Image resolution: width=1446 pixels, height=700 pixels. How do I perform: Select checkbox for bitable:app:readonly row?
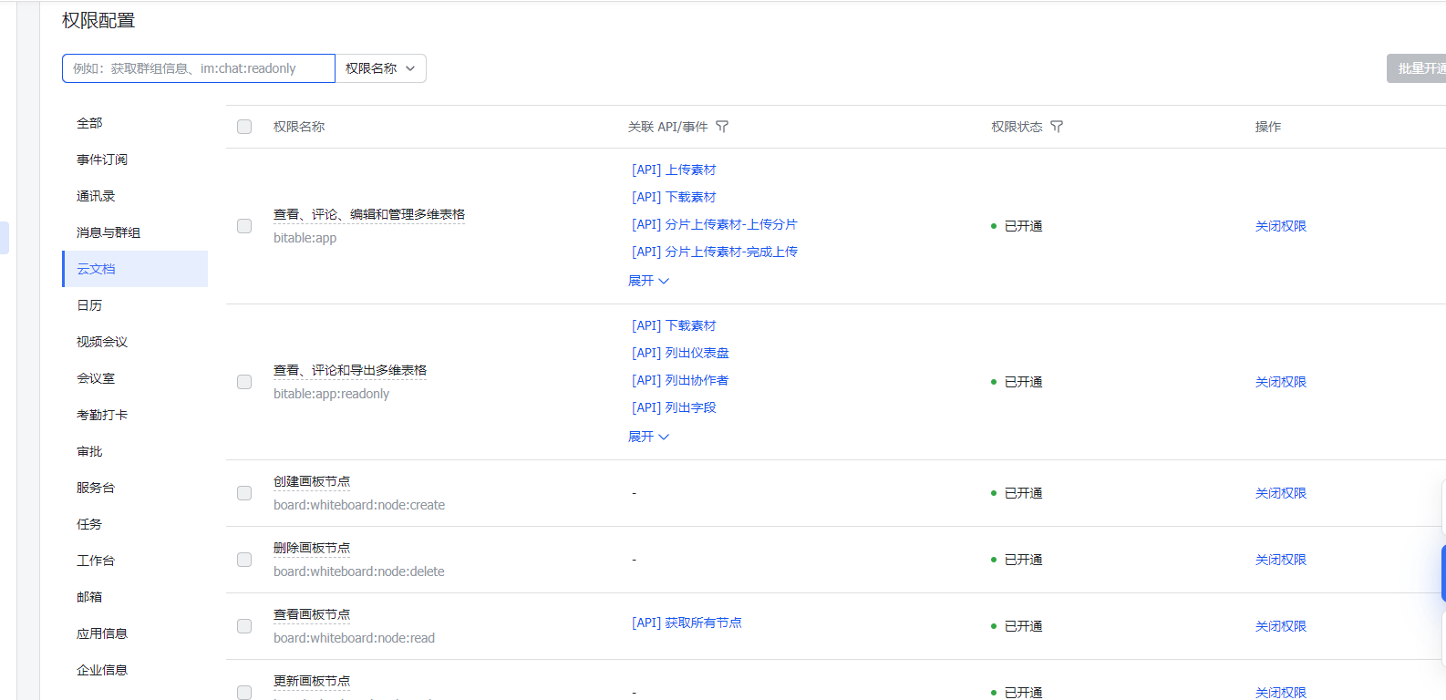[x=244, y=382]
